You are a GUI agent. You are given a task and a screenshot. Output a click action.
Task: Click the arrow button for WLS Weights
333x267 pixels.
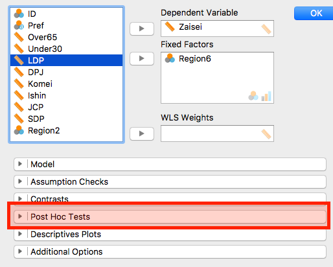point(142,133)
